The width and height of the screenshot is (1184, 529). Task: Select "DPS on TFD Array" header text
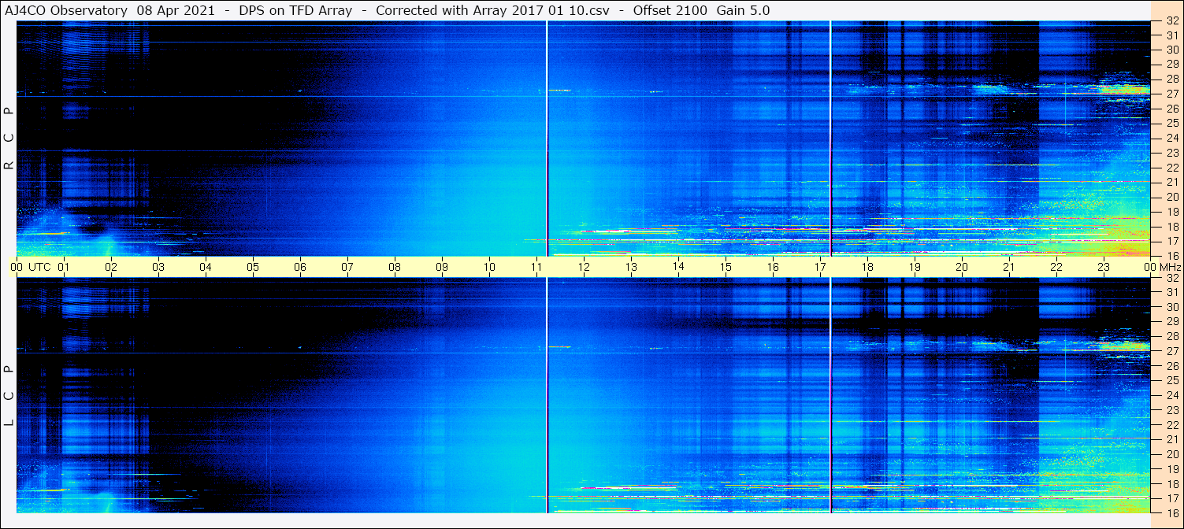(295, 11)
